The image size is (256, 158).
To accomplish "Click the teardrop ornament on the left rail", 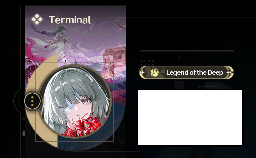I will [24, 133].
